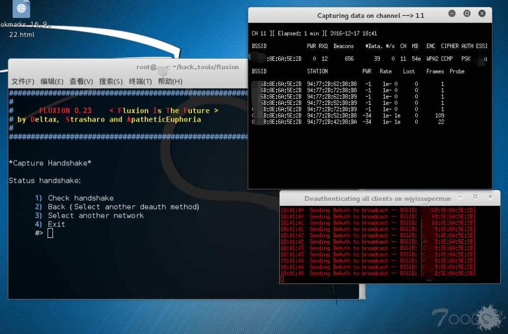Maximize the Deauthenticating all clients window
508x334 pixels.
(475, 197)
